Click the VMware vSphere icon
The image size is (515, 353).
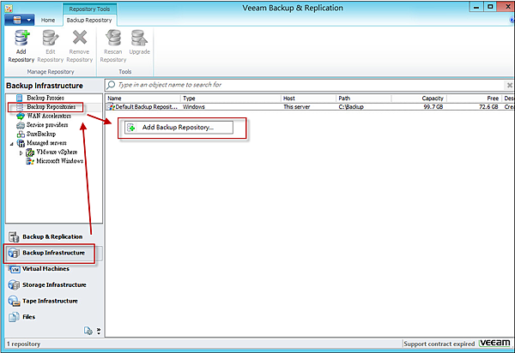point(30,153)
